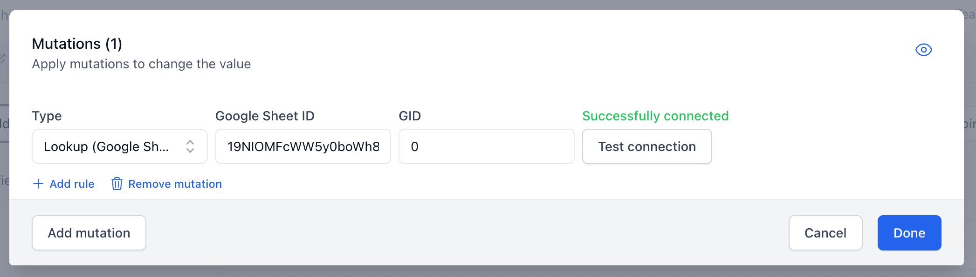Click the Google Sheet ID label
This screenshot has width=976, height=277.
click(265, 116)
